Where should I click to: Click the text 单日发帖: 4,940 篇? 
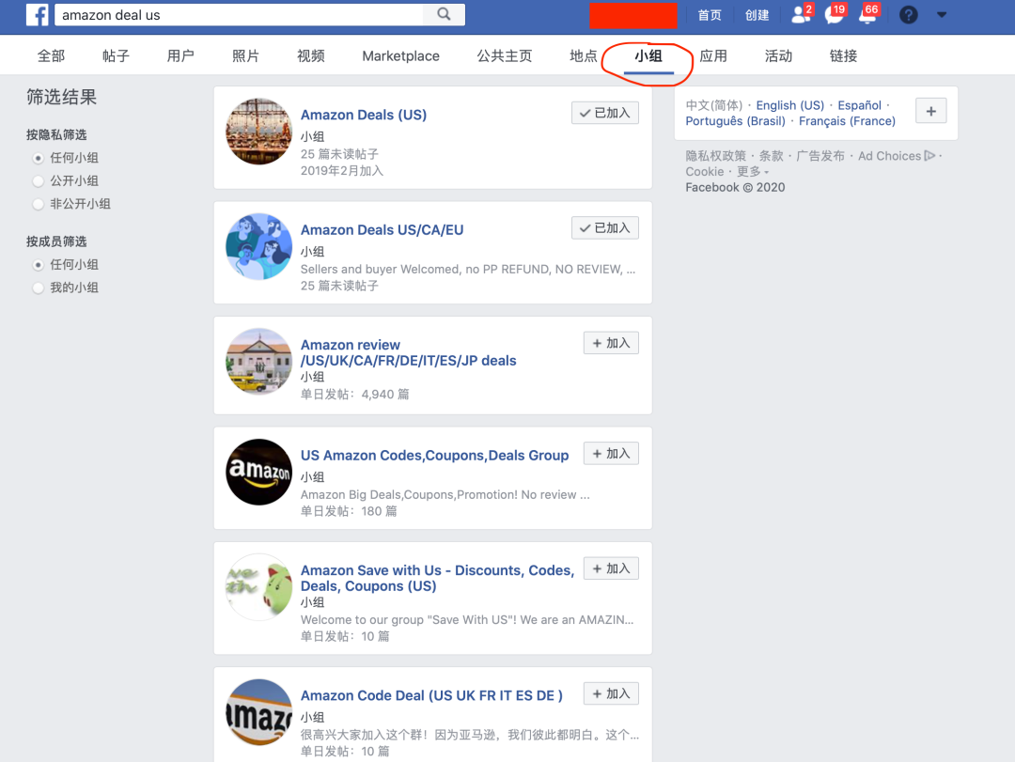[x=354, y=395]
